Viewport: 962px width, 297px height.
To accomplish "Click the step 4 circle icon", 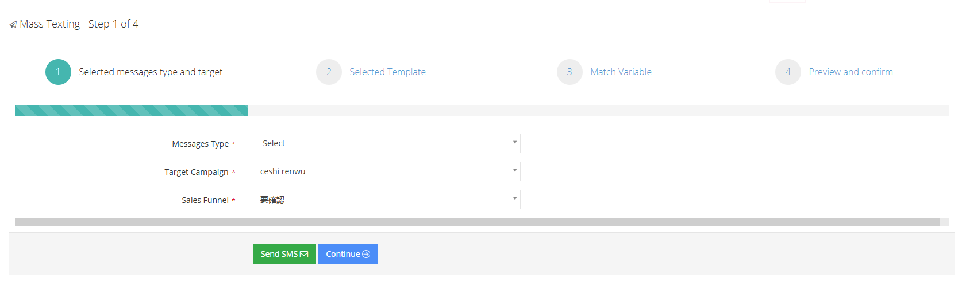I will pyautogui.click(x=788, y=72).
